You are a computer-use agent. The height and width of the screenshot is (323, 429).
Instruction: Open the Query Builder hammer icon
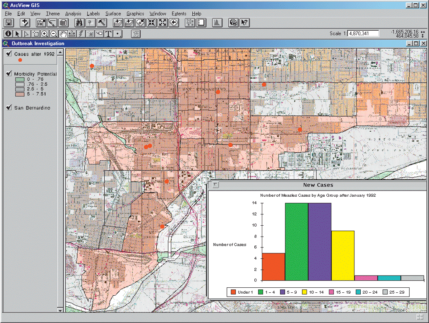(x=101, y=23)
